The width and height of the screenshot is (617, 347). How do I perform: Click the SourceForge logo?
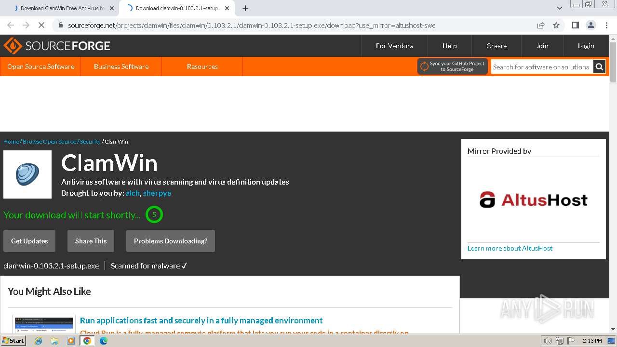57,46
